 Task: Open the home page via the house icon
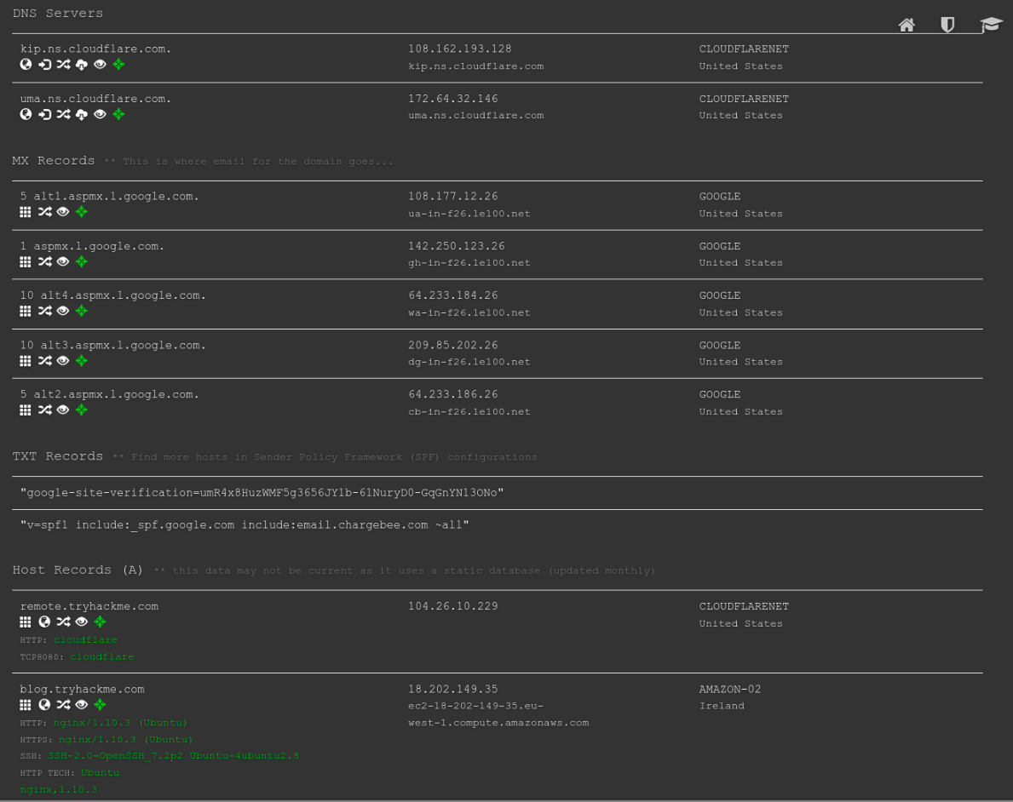(907, 25)
